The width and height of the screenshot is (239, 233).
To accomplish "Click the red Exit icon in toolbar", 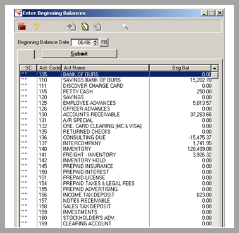I will pyautogui.click(x=21, y=27).
